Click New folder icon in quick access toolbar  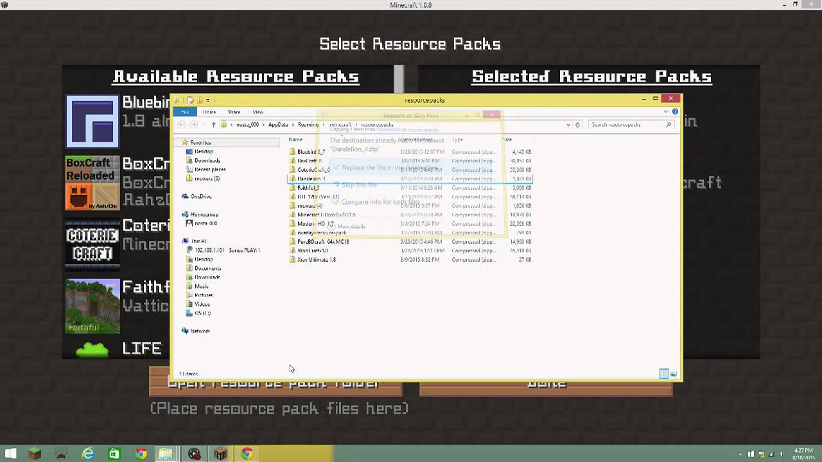pyautogui.click(x=200, y=100)
